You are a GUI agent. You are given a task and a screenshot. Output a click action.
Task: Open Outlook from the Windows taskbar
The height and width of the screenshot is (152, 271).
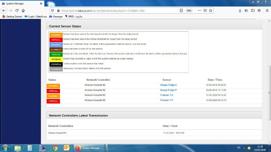point(66,148)
